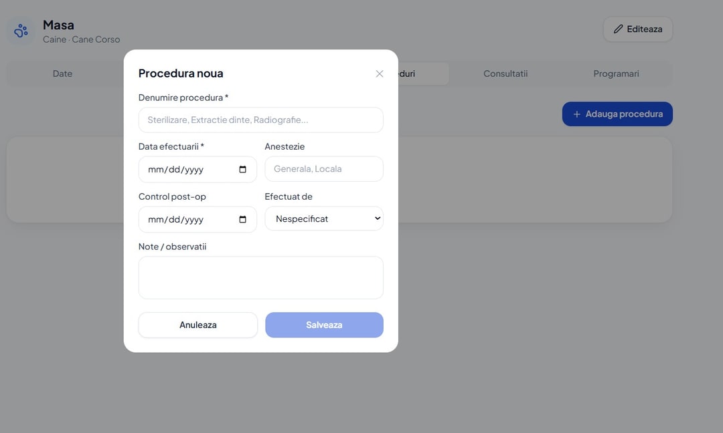Viewport: 723px width, 433px height.
Task: Focus the Anestezie input field
Action: click(324, 169)
